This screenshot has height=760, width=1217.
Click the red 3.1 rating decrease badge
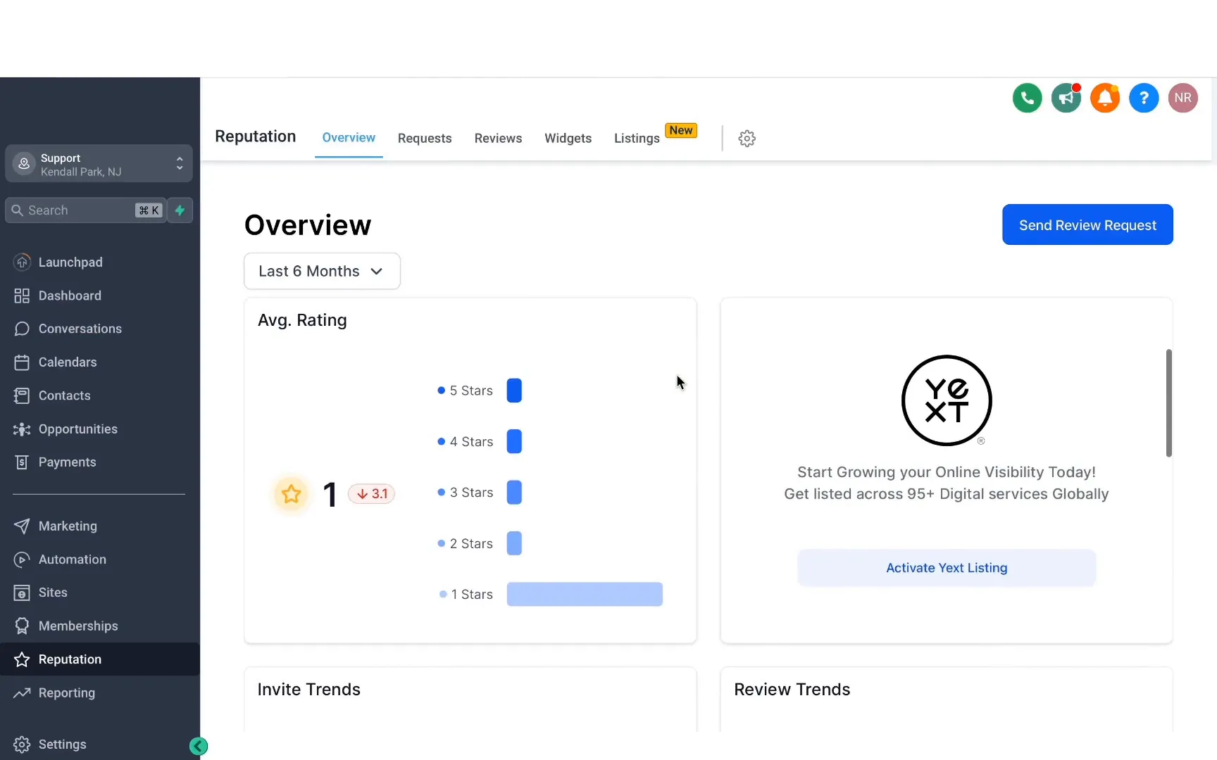click(372, 494)
